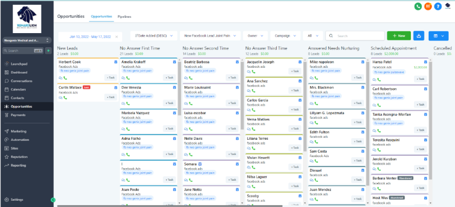Open Sites in sidebar
This screenshot has width=455, height=207.
tap(15, 148)
